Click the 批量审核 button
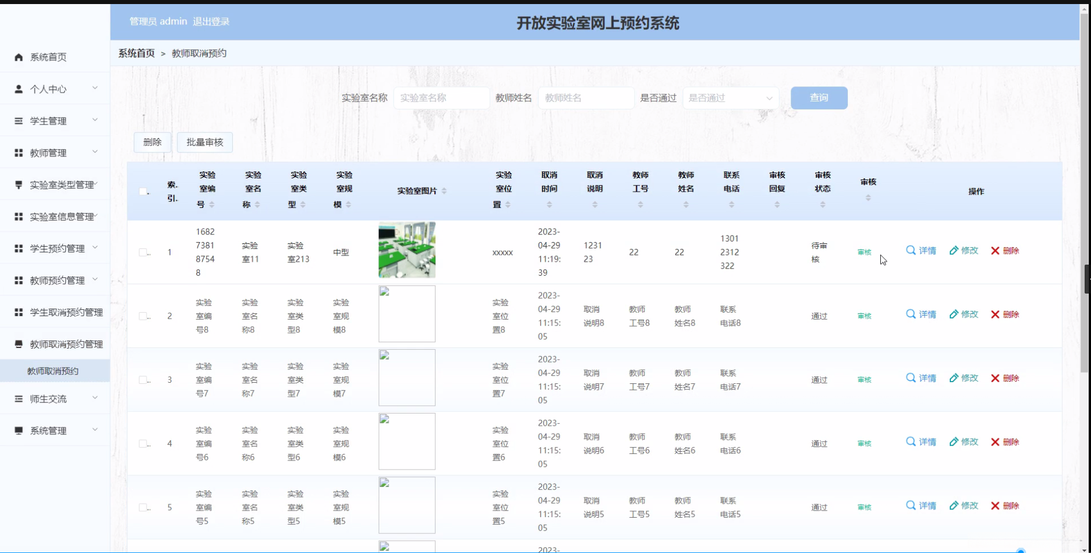 (205, 142)
